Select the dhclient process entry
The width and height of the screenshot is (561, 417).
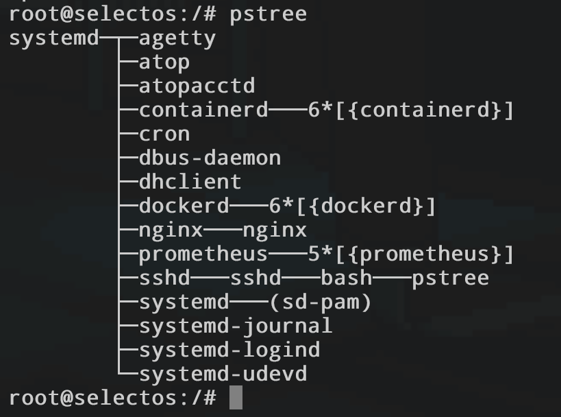190,182
